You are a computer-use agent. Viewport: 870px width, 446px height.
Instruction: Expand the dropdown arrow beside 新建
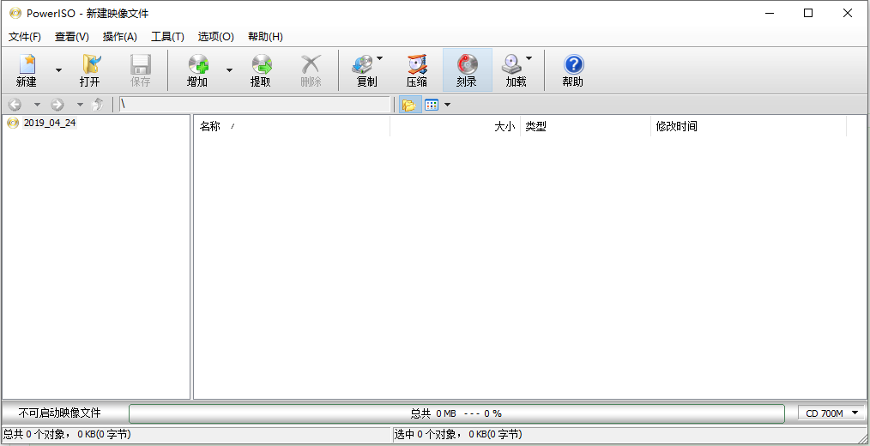(x=58, y=69)
